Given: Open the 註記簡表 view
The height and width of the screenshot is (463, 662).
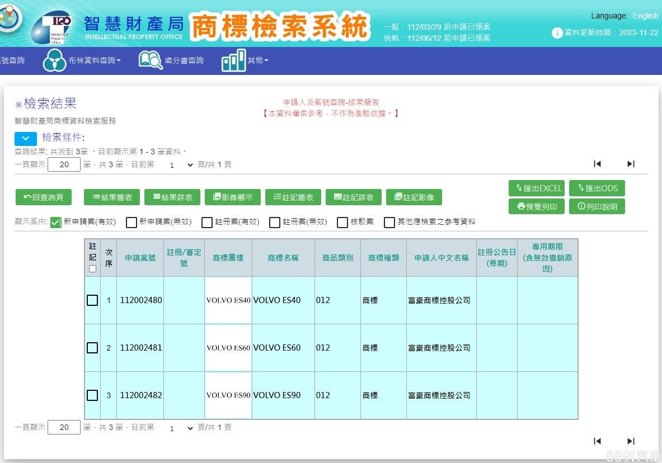Looking at the screenshot, I should coord(293,197).
